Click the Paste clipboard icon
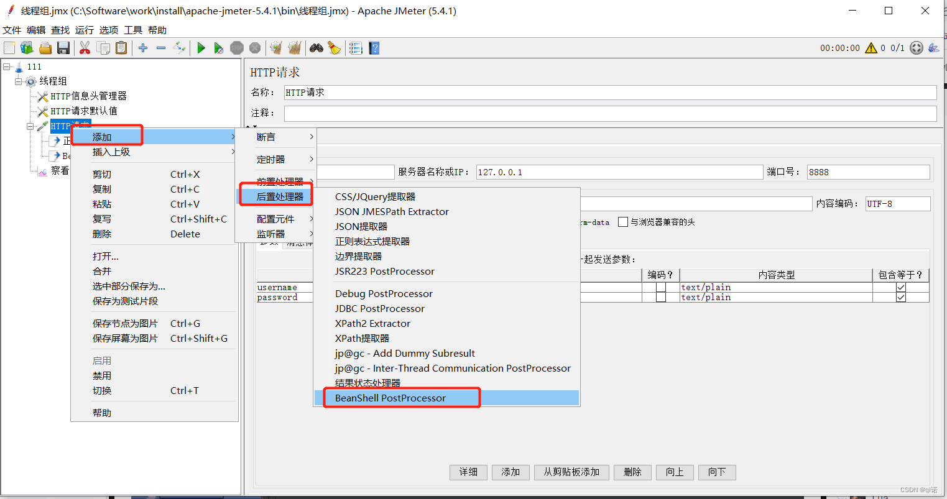947x499 pixels. [121, 48]
